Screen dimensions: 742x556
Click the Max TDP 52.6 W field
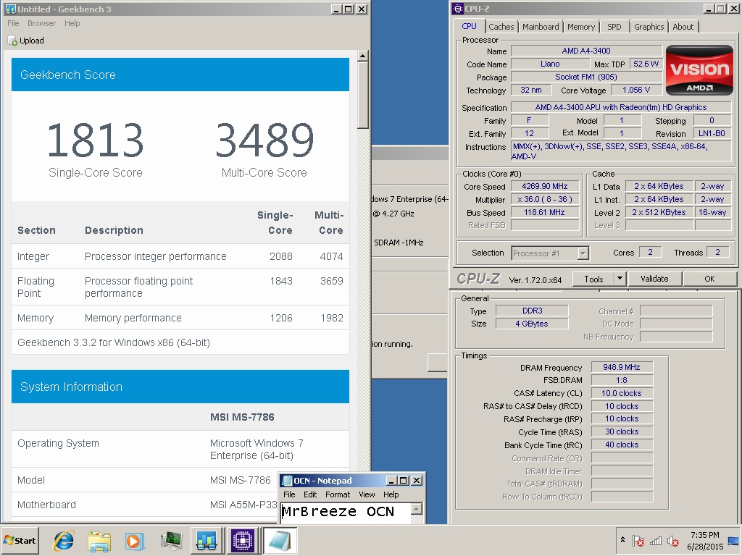[x=646, y=64]
